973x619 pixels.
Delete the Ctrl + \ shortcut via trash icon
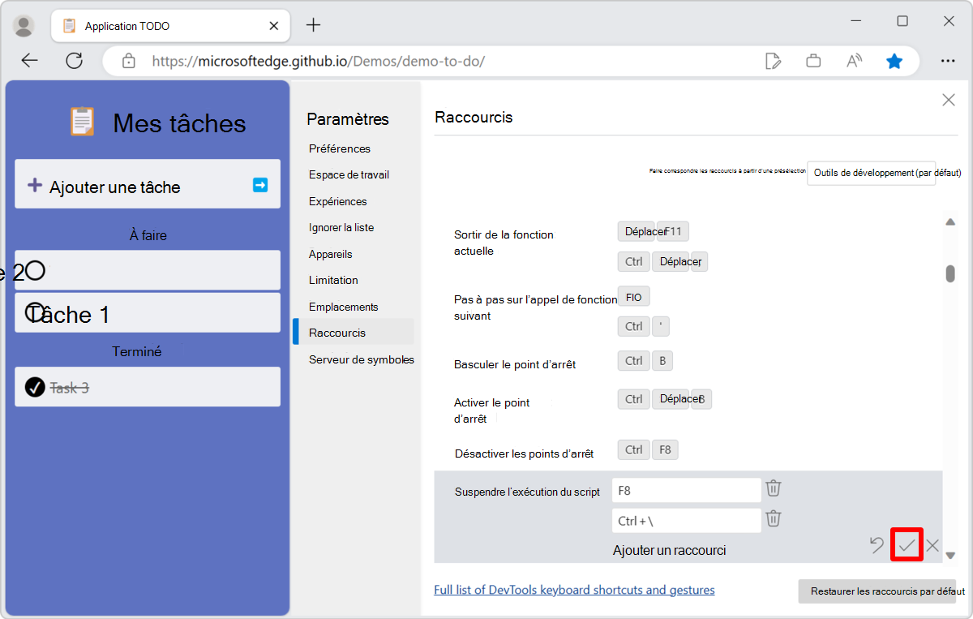[x=773, y=519]
